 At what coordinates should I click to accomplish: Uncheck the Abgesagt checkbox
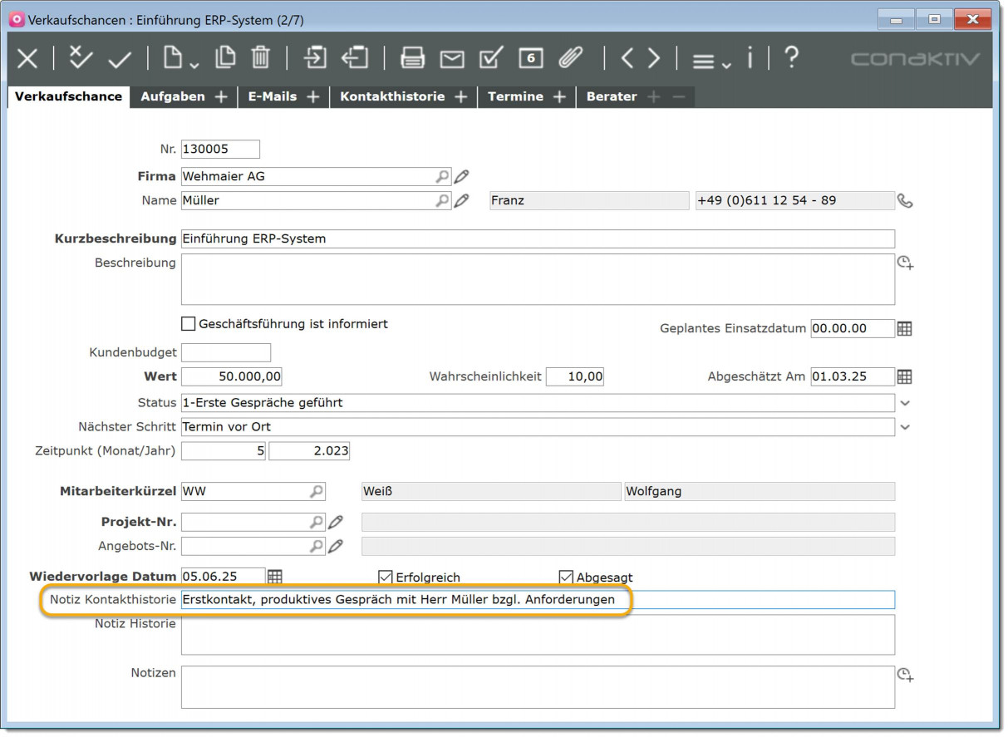click(566, 577)
